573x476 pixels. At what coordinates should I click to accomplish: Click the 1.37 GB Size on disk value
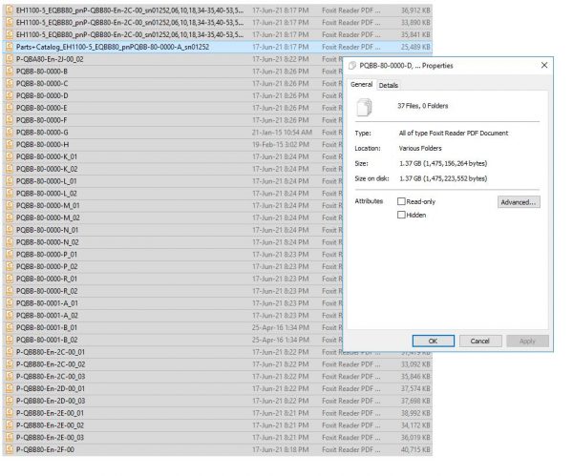click(x=443, y=178)
